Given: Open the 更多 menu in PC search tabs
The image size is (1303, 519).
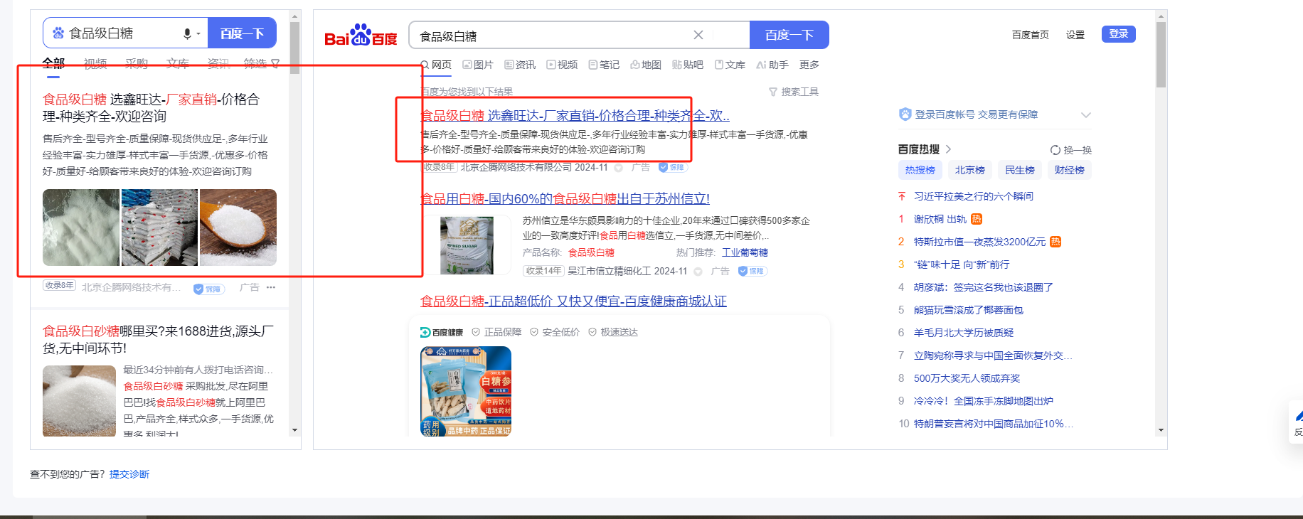Looking at the screenshot, I should [x=809, y=65].
